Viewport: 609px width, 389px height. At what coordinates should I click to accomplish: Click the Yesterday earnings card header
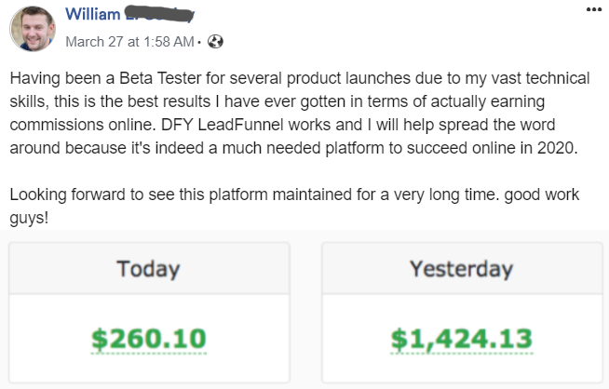pos(461,270)
